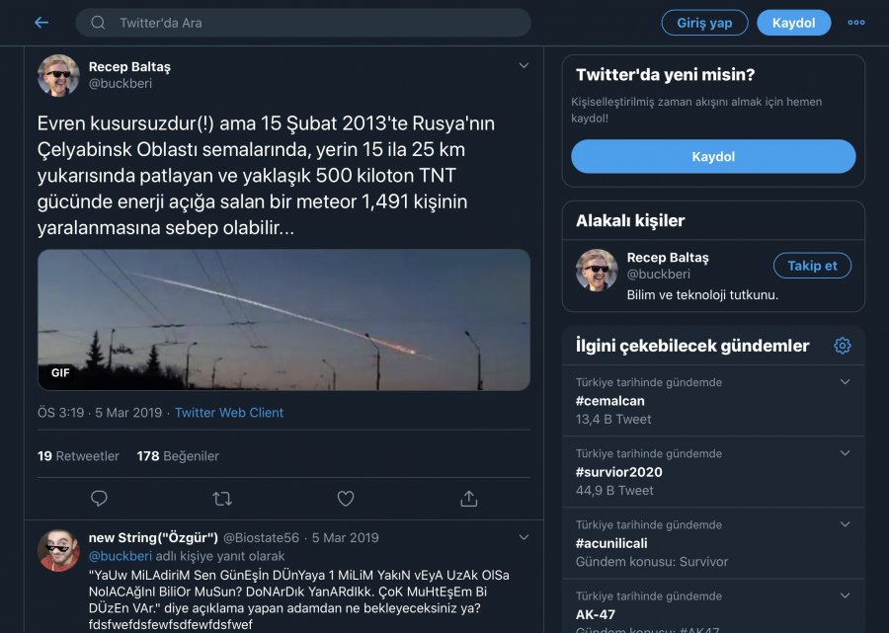
Task: Click the Takip et follow button
Action: pos(812,266)
